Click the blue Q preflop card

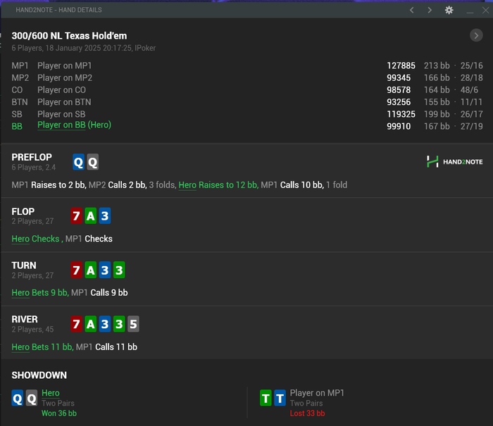tap(78, 162)
